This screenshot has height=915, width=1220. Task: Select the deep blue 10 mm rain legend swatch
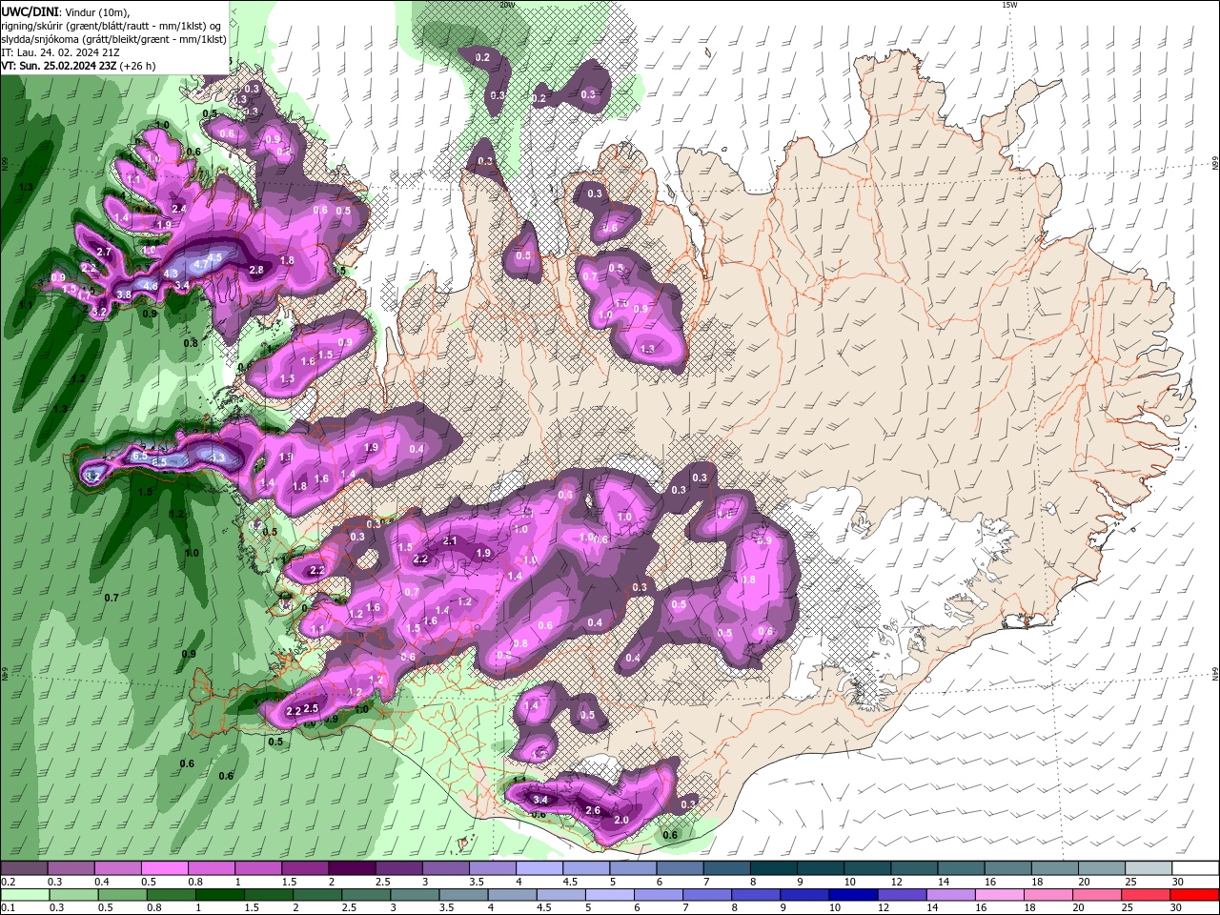[x=853, y=895]
